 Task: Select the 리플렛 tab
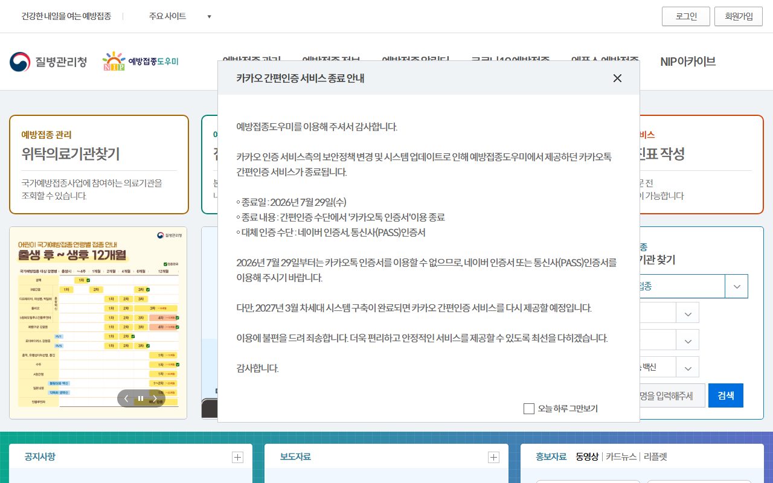tap(655, 457)
